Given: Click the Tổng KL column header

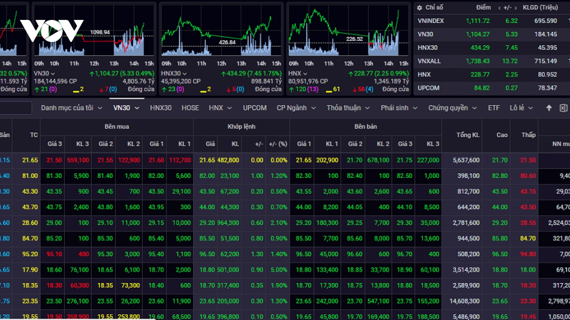Looking at the screenshot, I should tap(468, 135).
